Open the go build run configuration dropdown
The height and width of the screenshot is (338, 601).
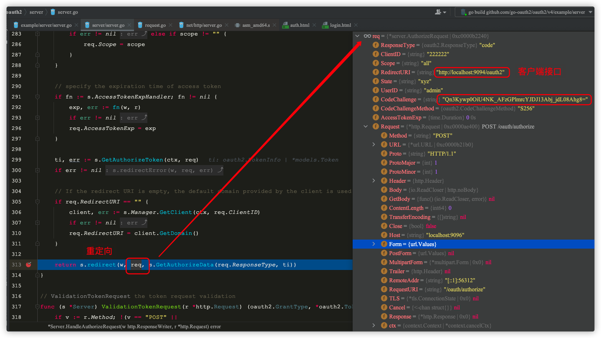(x=525, y=12)
